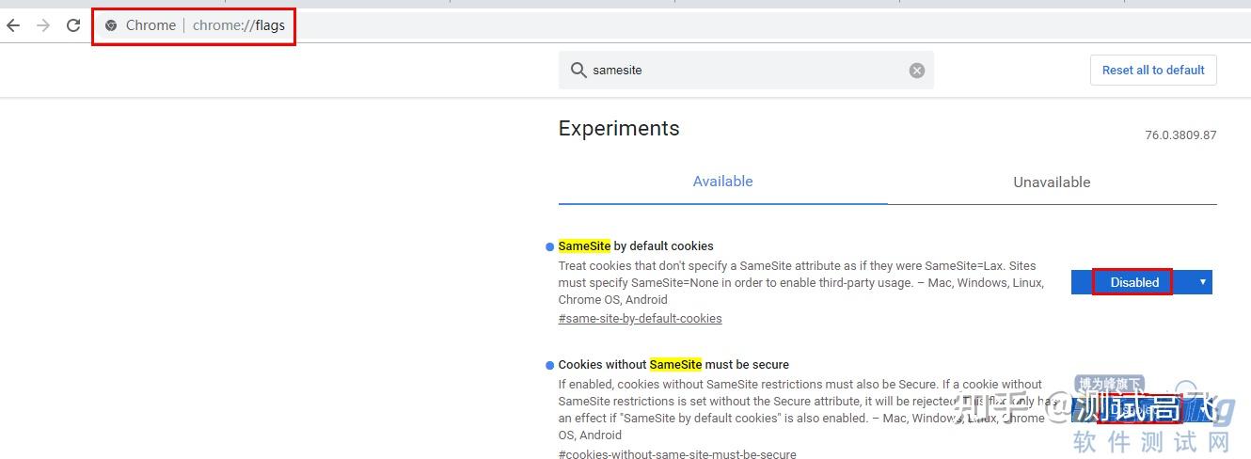
Task: Click blue dot beside SameSite by default cookies
Action: pyautogui.click(x=549, y=246)
